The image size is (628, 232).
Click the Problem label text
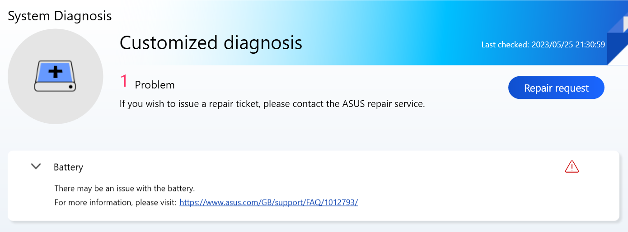pos(155,85)
